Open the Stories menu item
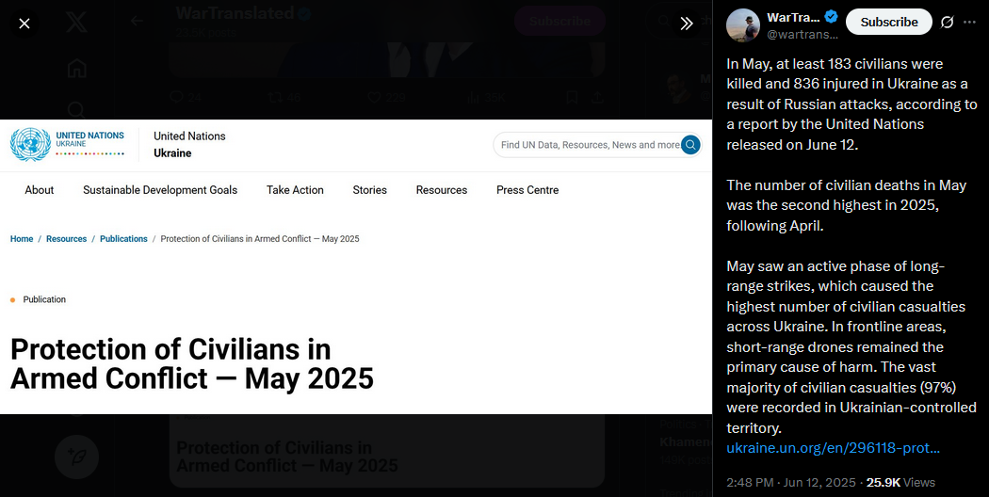Image resolution: width=989 pixels, height=497 pixels. tap(369, 190)
